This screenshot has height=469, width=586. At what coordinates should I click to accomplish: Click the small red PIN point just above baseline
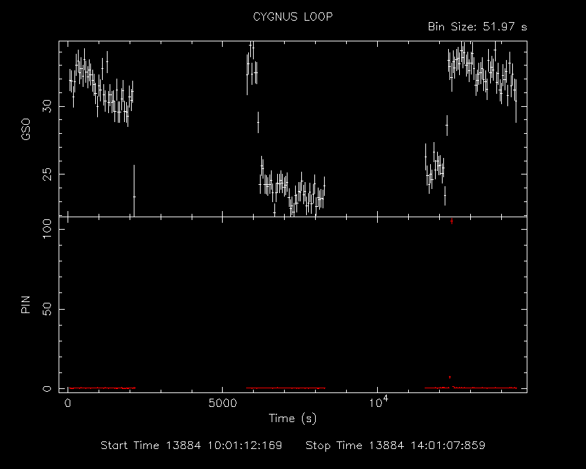(x=449, y=377)
